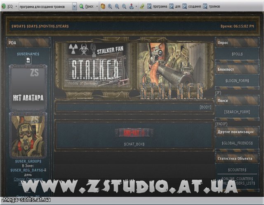The width and height of the screenshot is (264, 205).
Task: Click the Другие локализации block header
Action: point(237,132)
